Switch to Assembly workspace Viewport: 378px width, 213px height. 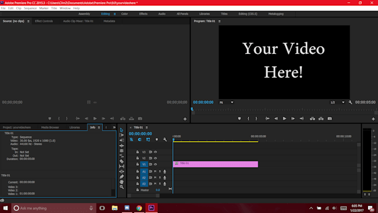84,14
